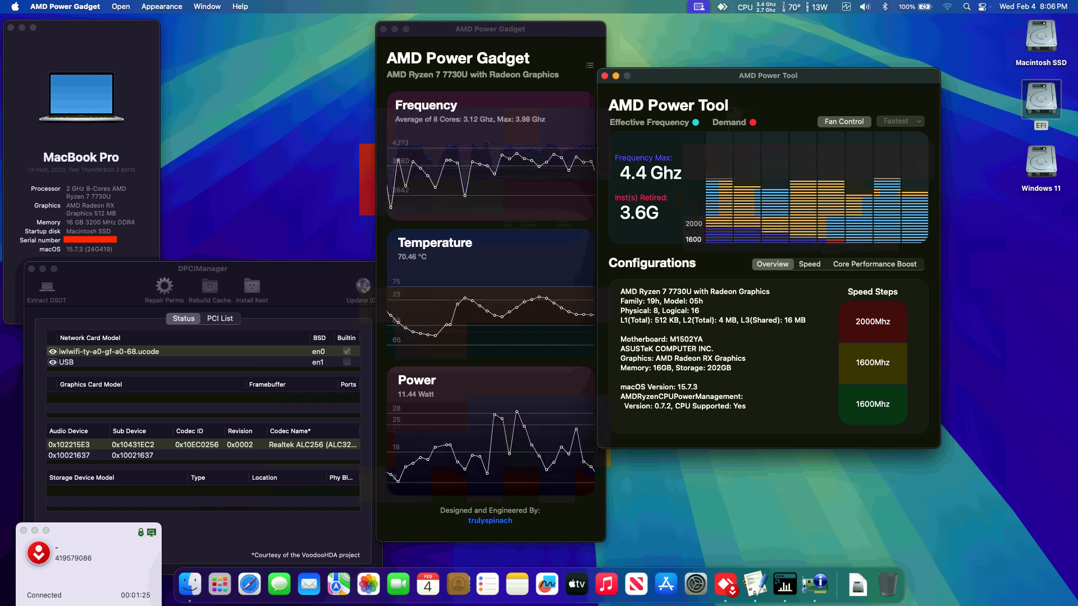
Task: Open App Store from the Dock
Action: [666, 585]
